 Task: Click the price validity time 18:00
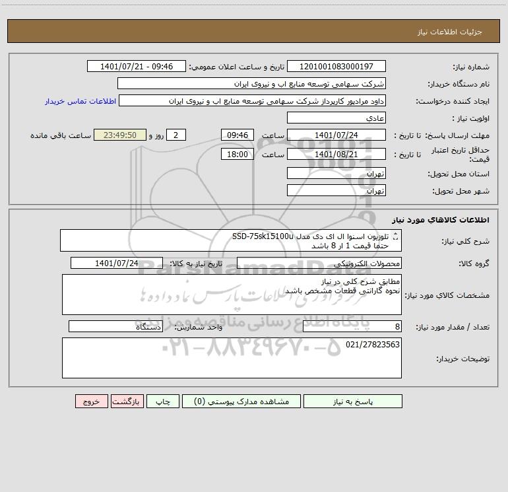[x=237, y=155]
